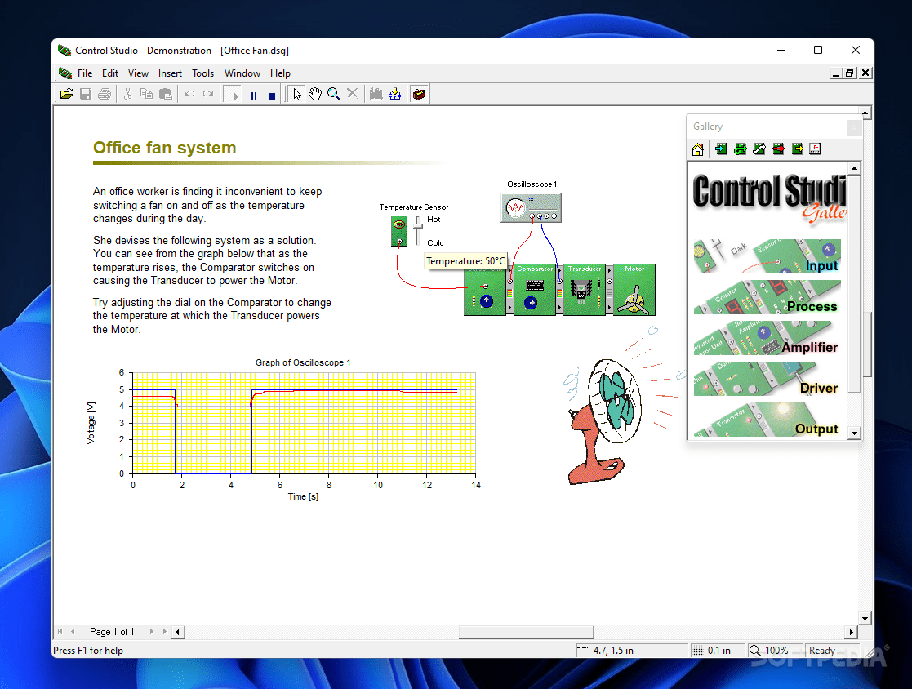Click the document's vertical scrollbar down arrow
The width and height of the screenshot is (912, 689).
pyautogui.click(x=865, y=619)
